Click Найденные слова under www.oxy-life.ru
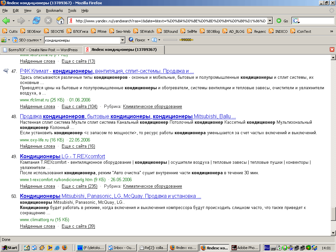 (x=37, y=146)
